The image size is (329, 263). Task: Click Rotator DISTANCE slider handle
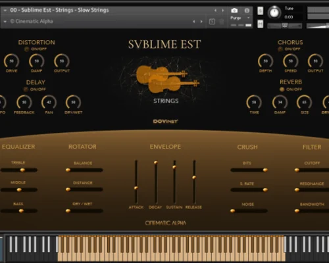click(x=68, y=189)
